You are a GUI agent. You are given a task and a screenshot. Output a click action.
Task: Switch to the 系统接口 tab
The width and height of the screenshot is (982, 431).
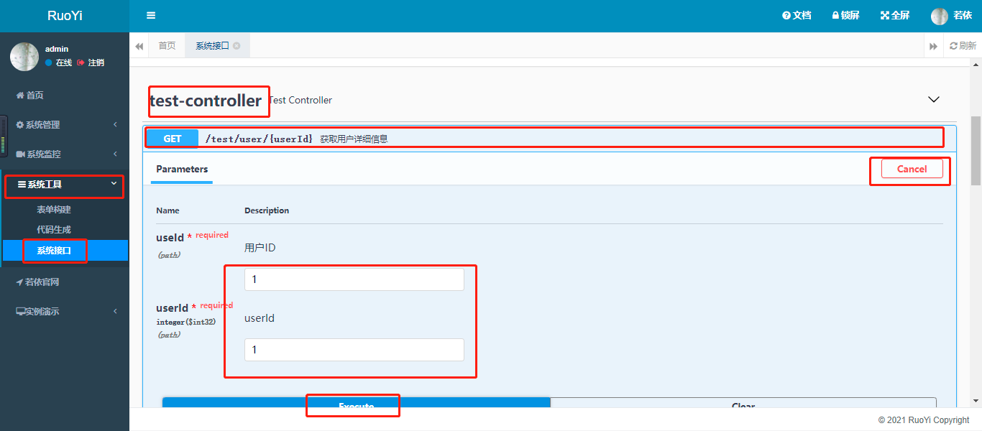pyautogui.click(x=212, y=46)
